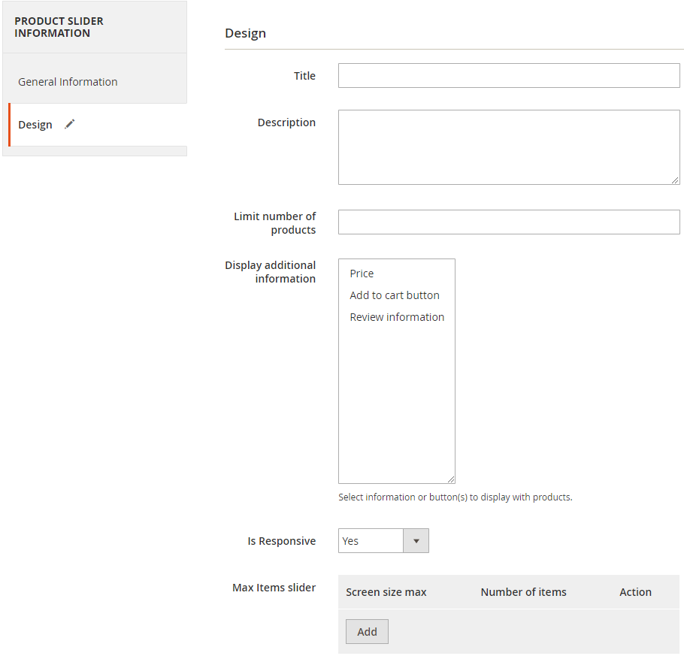
Task: Click the Screen size max column header
Action: (386, 592)
